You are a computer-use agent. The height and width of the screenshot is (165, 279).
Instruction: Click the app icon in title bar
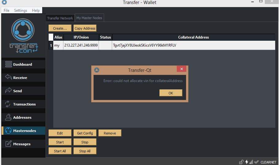[x=4, y=2]
